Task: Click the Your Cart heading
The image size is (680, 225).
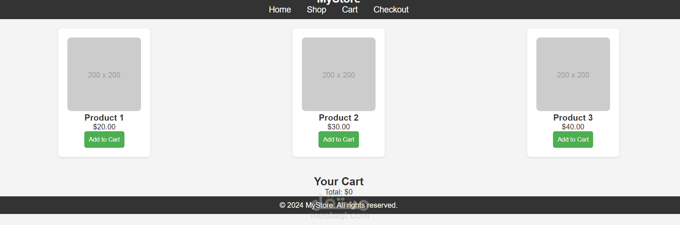Action: pos(338,181)
